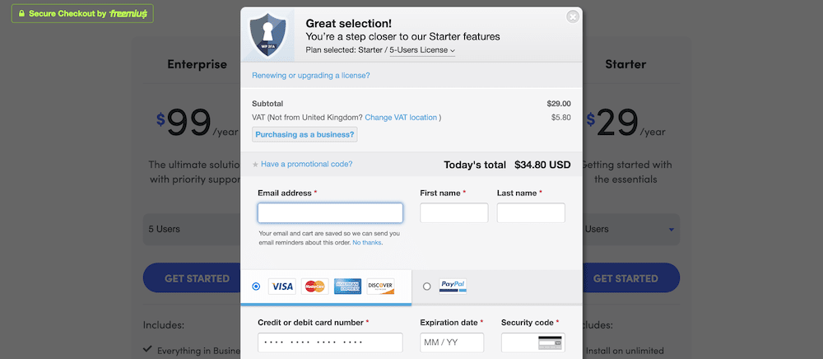Screen dimensions: 823x359
Task: Close the checkout dialog
Action: 573,16
